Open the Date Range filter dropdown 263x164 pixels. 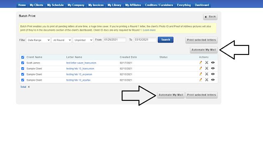(38, 40)
